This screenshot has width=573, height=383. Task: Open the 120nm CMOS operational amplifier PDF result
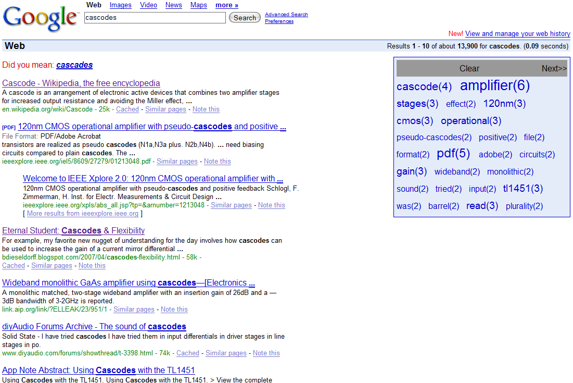point(152,127)
